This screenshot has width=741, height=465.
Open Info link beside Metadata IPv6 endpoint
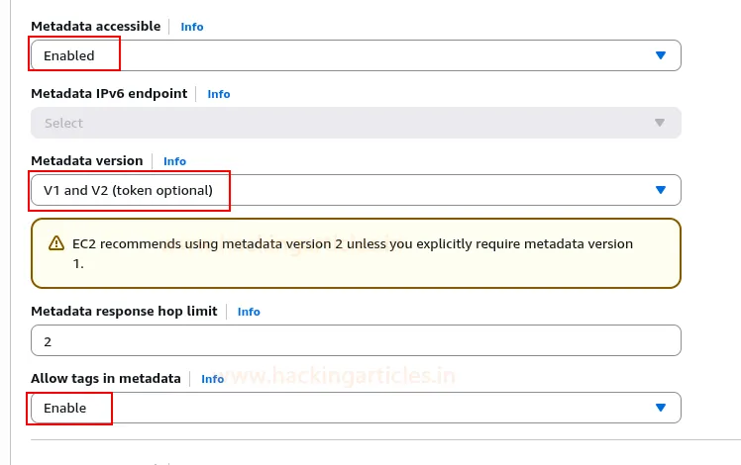pos(219,94)
